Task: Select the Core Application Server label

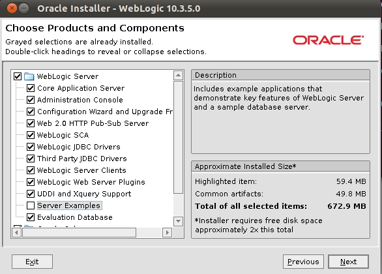Action: 81,88
